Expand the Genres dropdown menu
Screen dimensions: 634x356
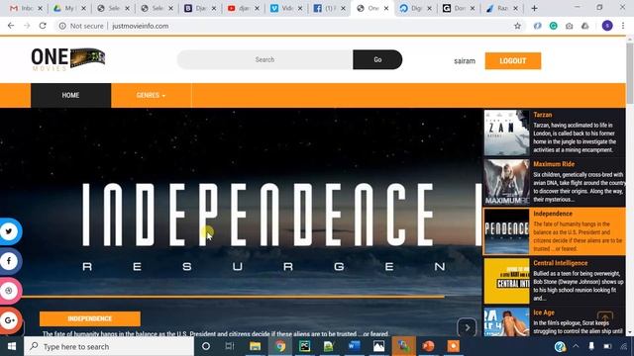tap(151, 95)
